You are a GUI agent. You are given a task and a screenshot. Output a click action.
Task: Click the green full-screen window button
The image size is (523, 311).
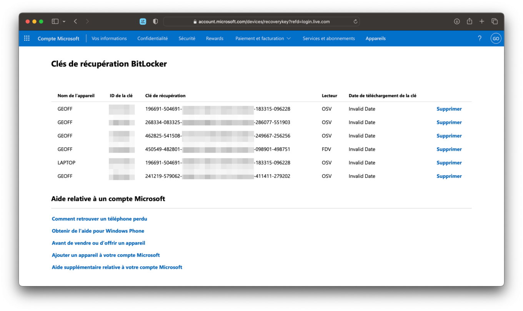(x=42, y=21)
